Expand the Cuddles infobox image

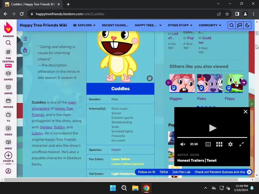150,78
